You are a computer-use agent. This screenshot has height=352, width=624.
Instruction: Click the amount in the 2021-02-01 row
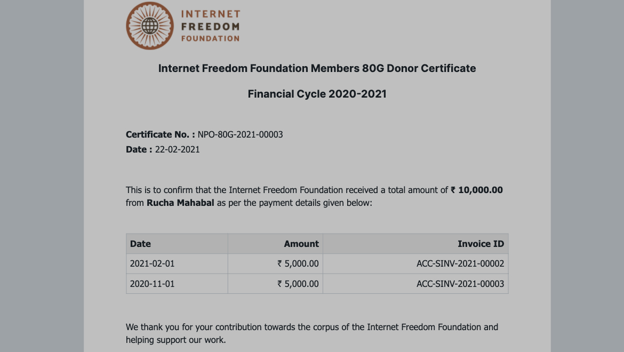[x=298, y=263]
